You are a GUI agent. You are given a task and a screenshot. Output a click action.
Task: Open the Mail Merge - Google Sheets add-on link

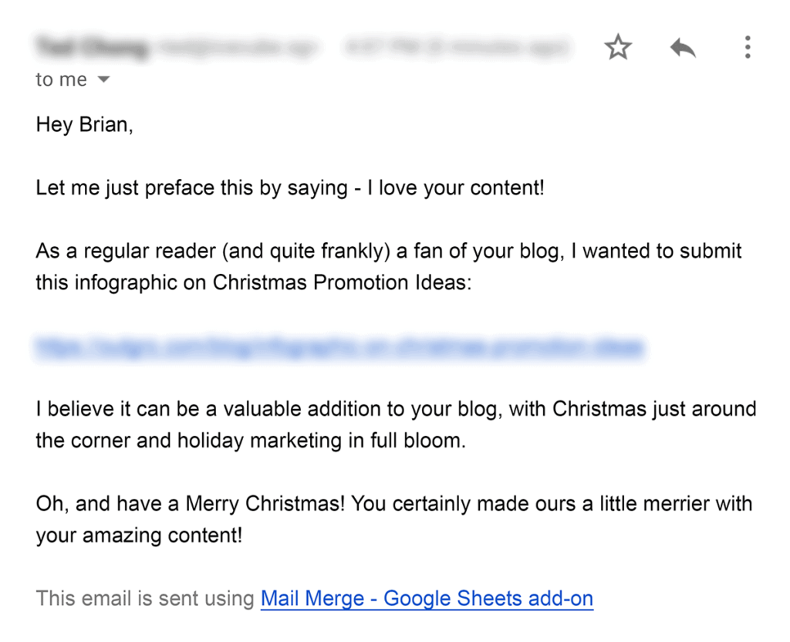coord(427,598)
